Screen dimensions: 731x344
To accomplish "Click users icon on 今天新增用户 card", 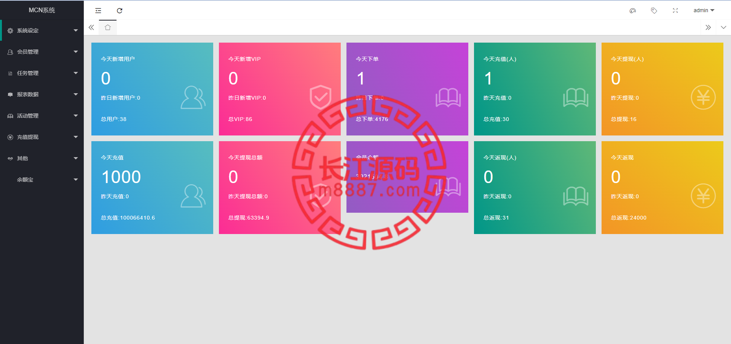I will tap(193, 97).
